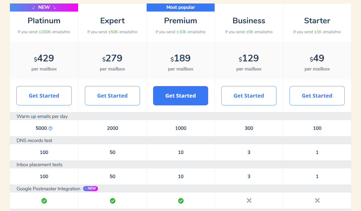Click the Premium plan heading

(181, 21)
